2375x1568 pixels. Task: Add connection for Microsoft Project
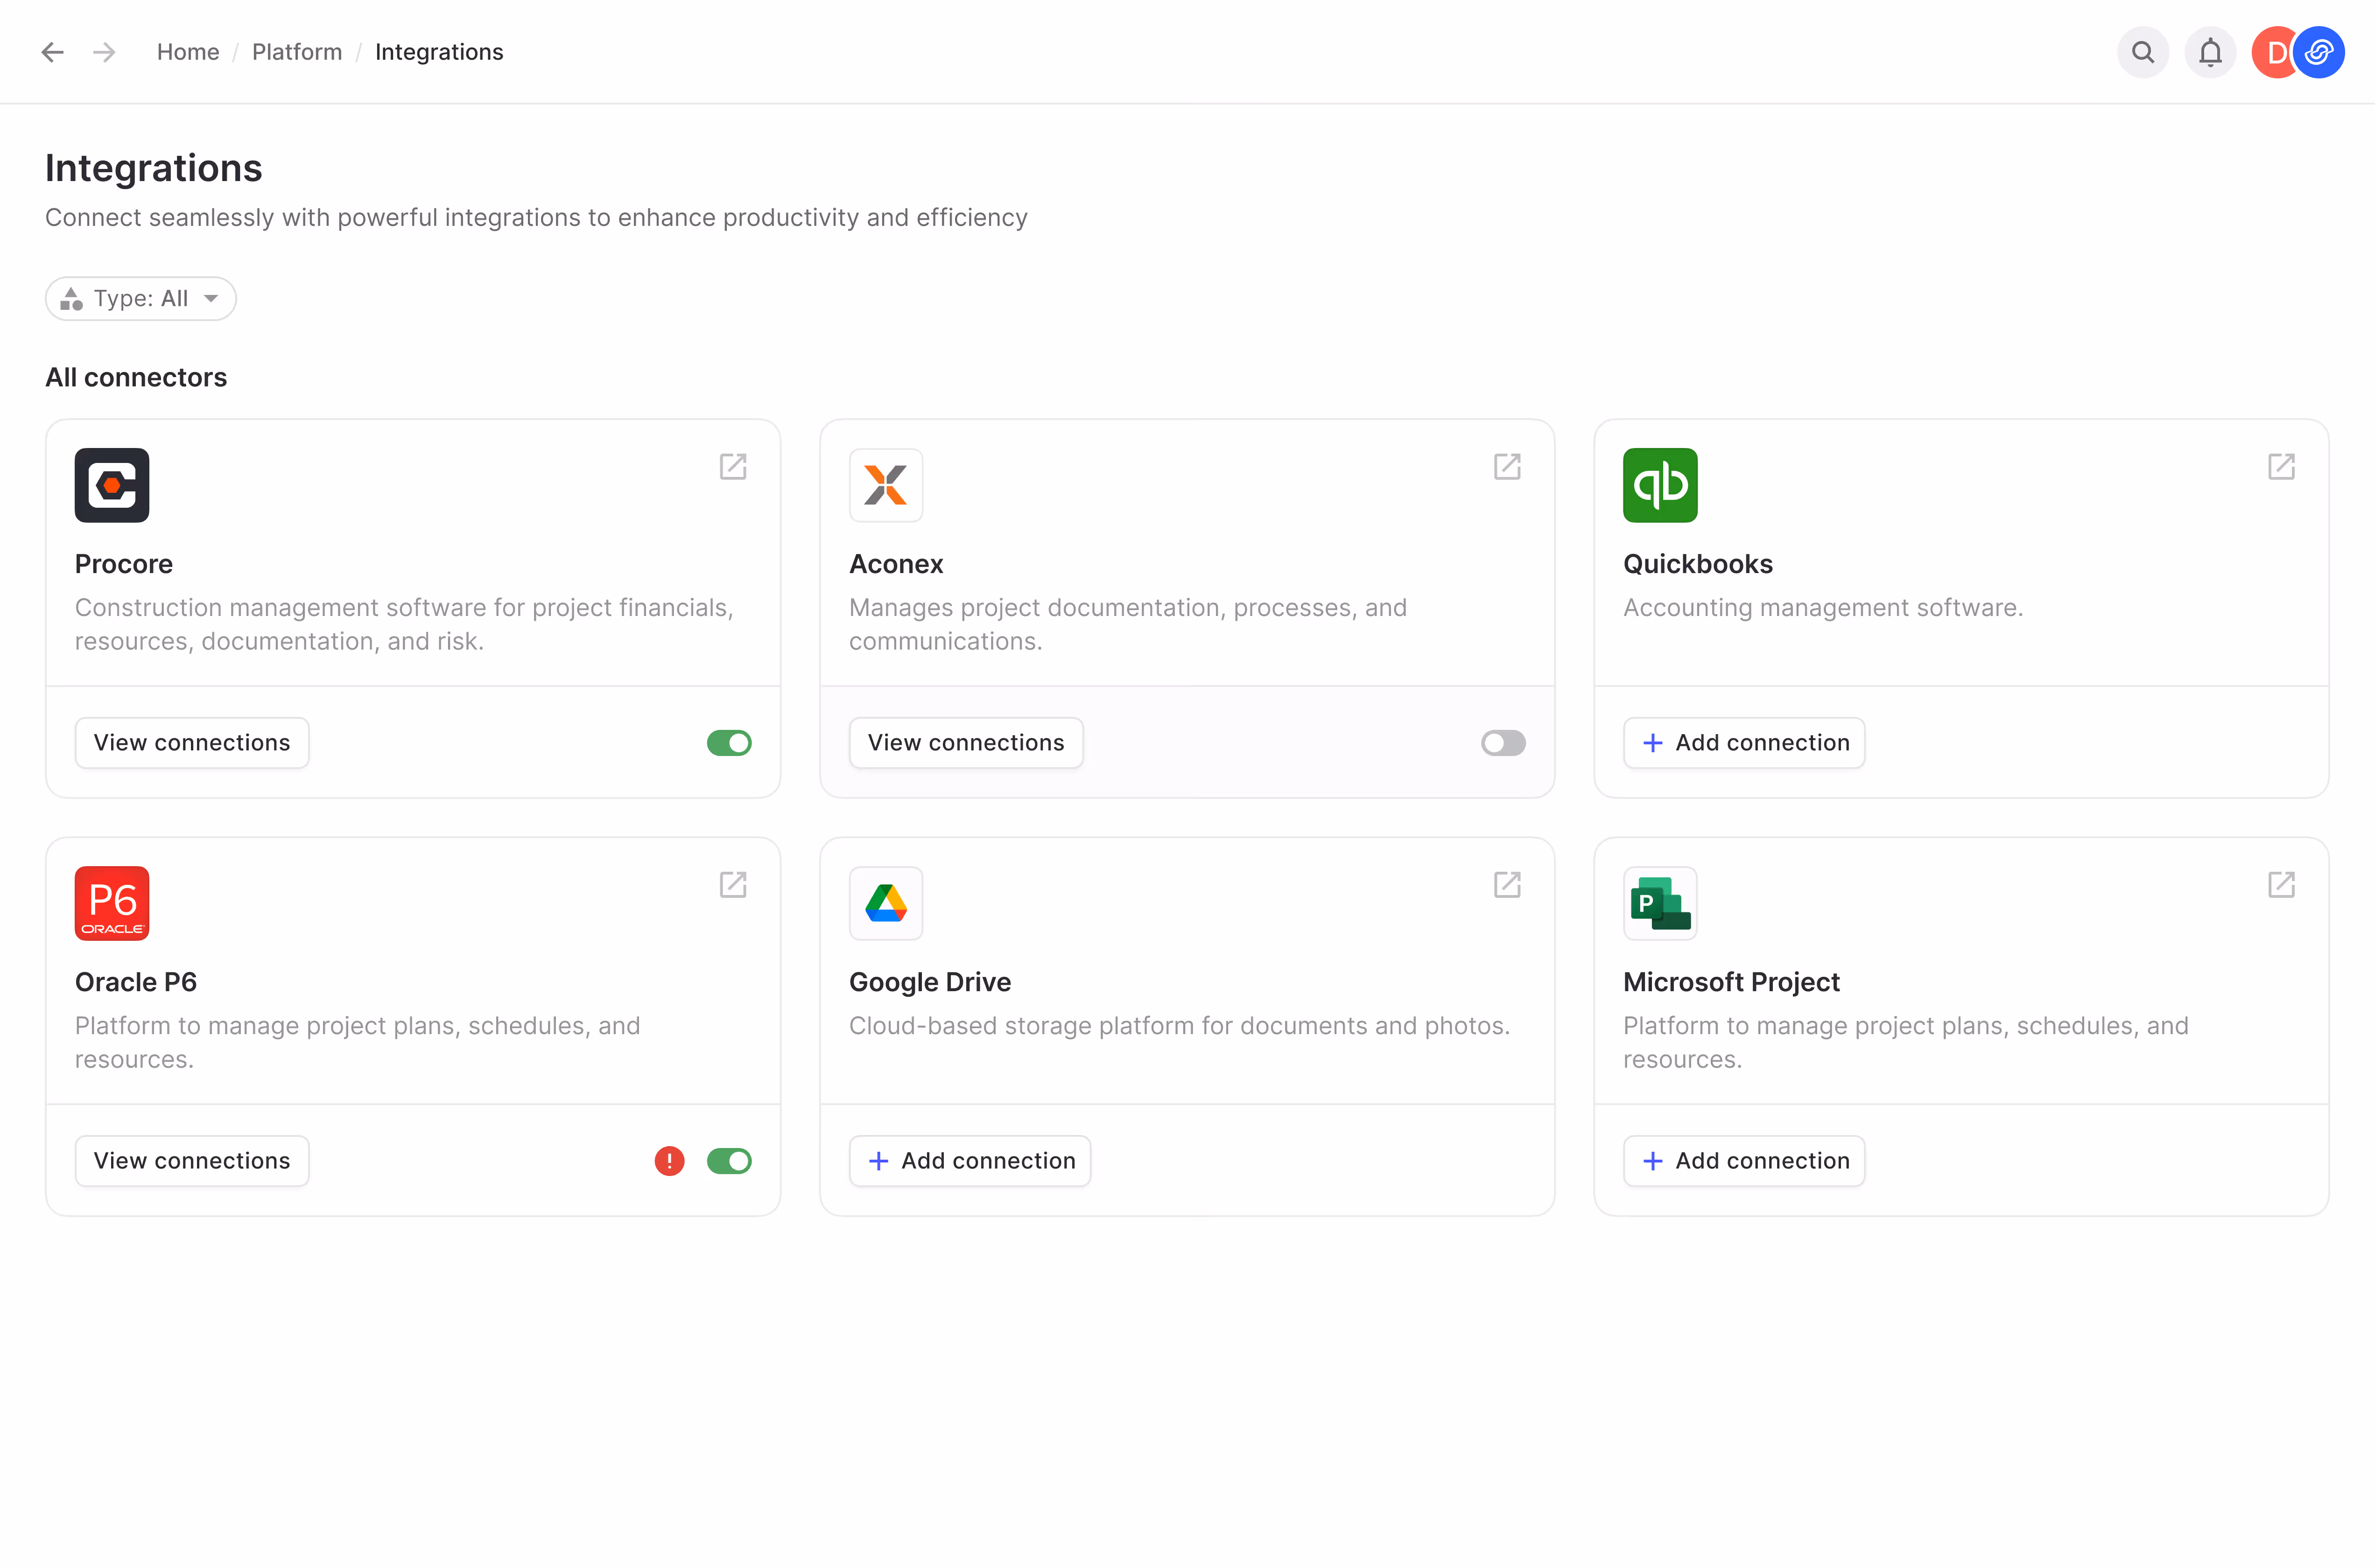point(1744,1161)
